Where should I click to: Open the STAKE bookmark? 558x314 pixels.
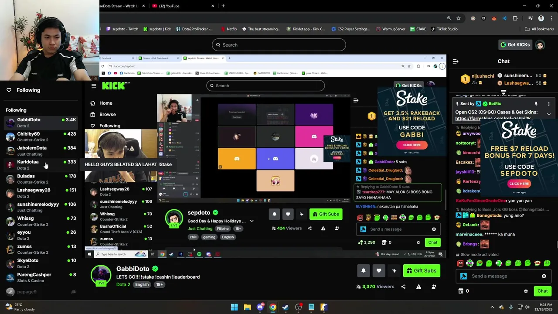point(418,29)
